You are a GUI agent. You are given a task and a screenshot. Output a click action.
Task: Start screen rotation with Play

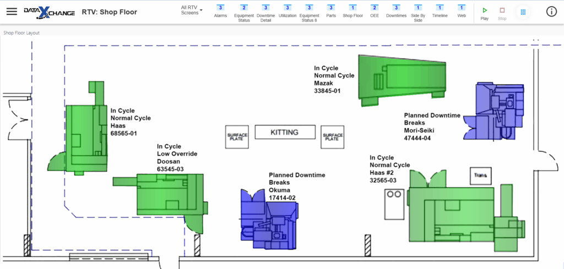click(x=485, y=14)
